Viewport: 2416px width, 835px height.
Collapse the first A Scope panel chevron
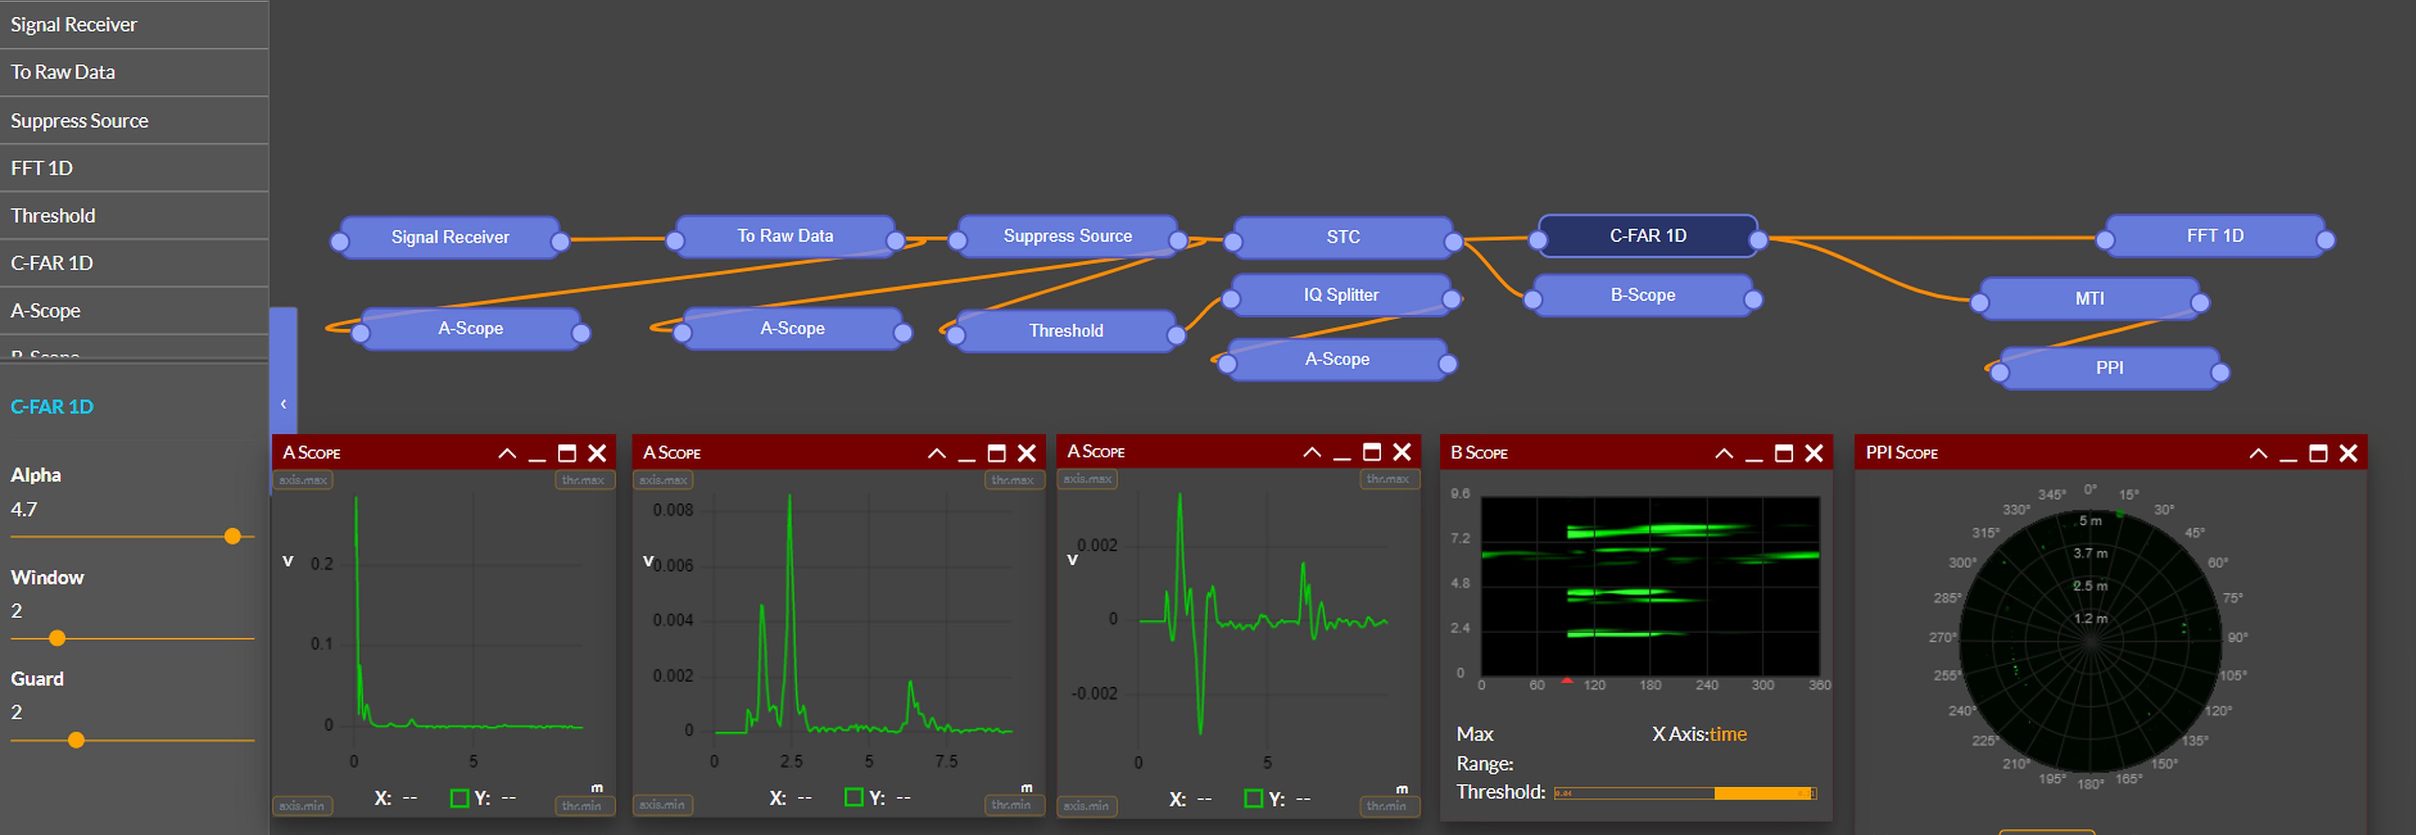pyautogui.click(x=506, y=454)
